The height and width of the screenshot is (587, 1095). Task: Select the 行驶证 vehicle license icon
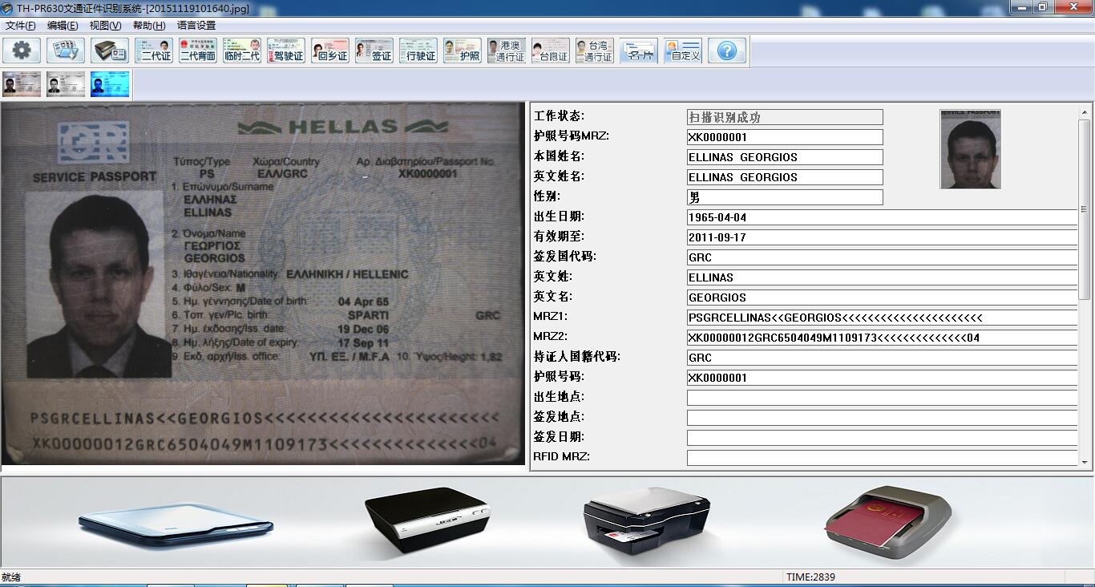tap(418, 51)
